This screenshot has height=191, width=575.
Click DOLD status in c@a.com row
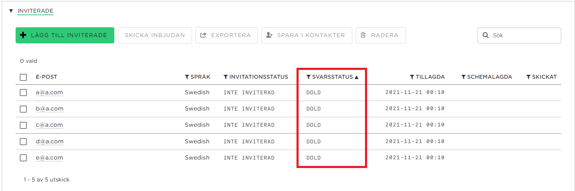[313, 125]
